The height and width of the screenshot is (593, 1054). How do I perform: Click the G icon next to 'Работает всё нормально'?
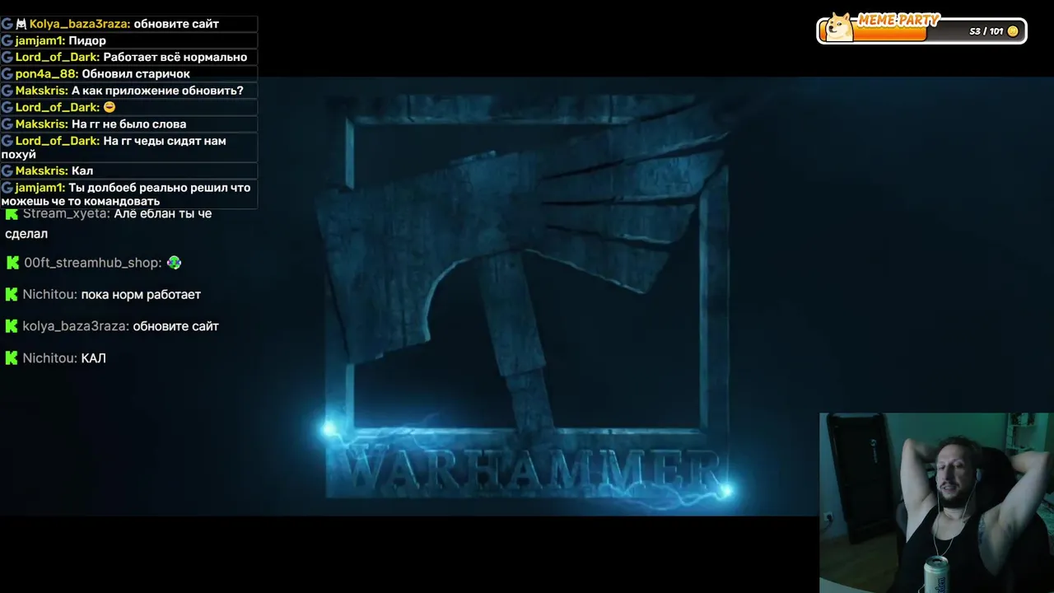pos(7,57)
